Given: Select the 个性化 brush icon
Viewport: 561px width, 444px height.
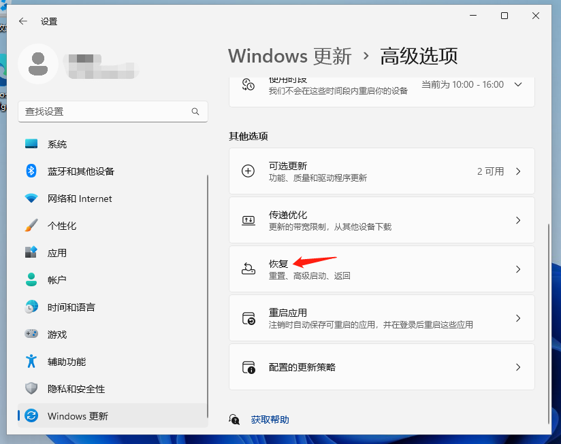Looking at the screenshot, I should 31,226.
